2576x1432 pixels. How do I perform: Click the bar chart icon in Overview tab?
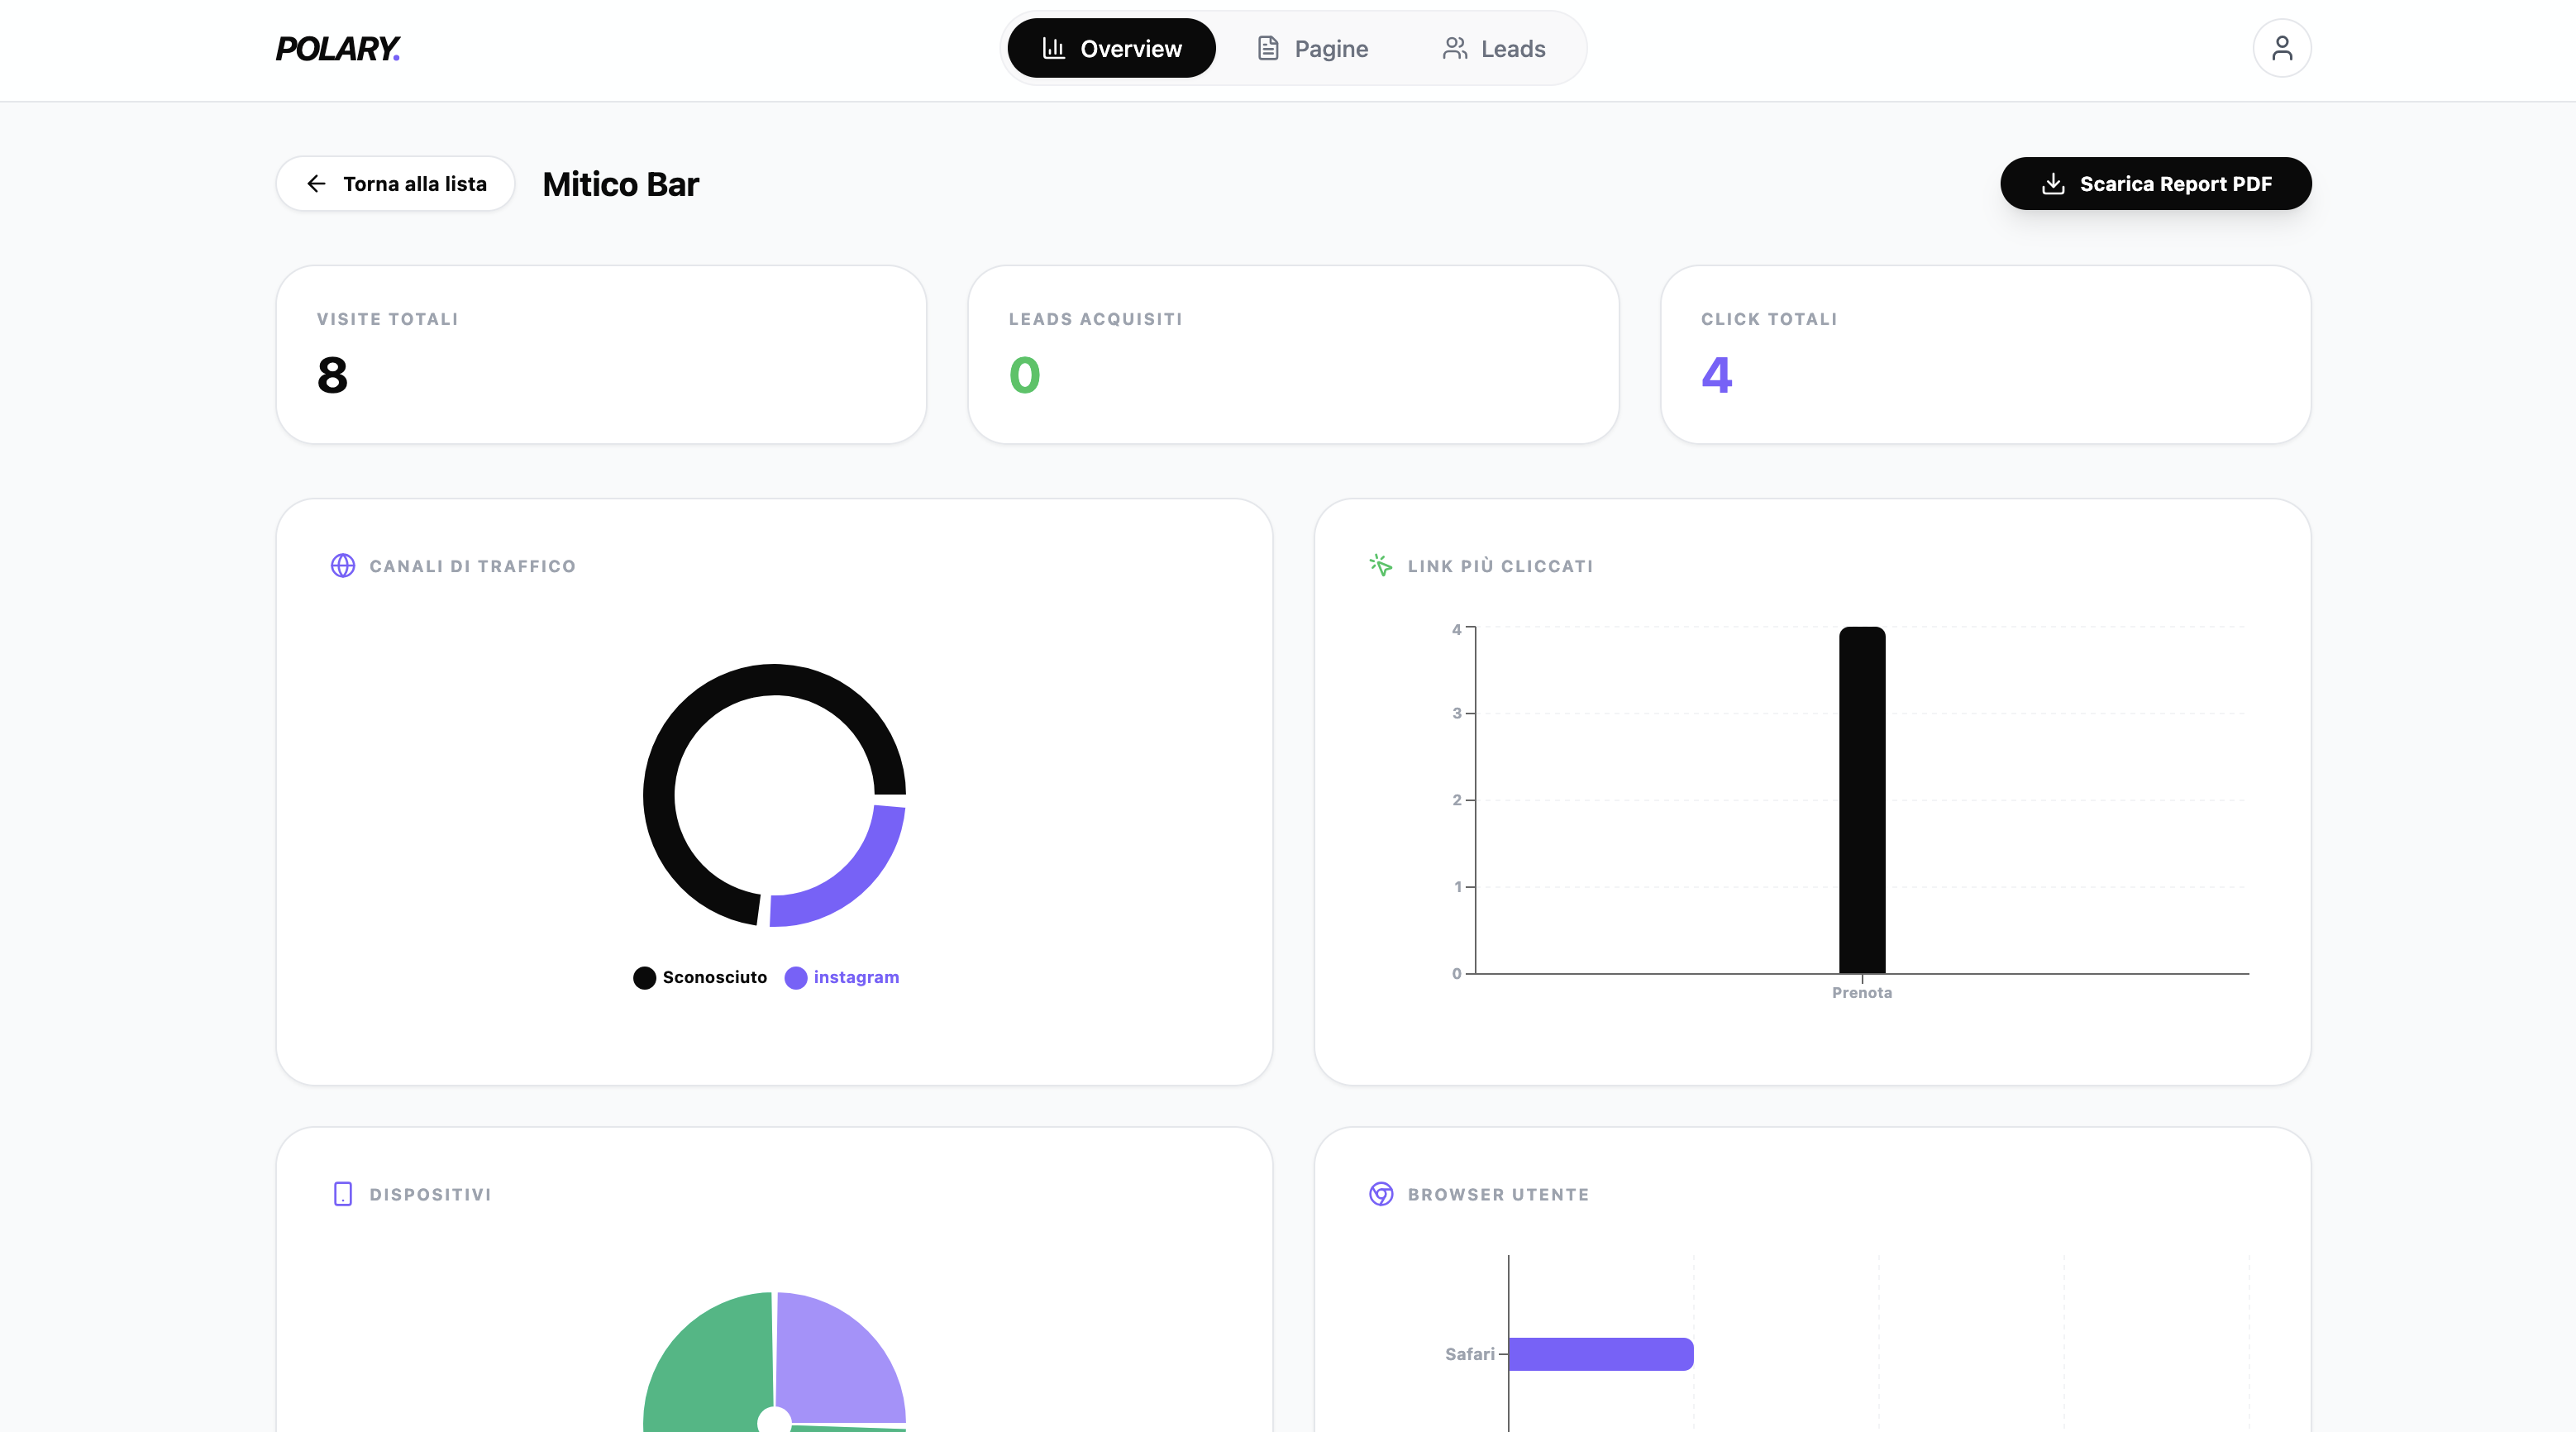pos(1054,47)
